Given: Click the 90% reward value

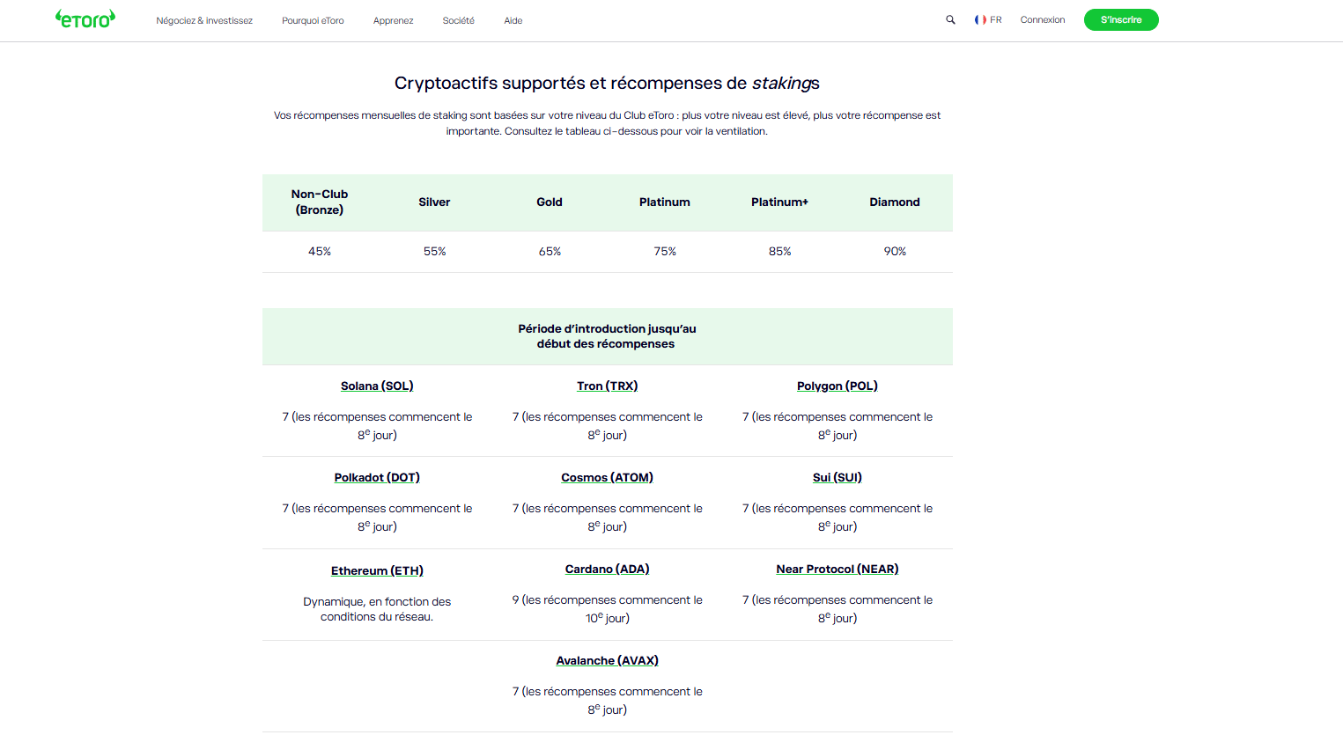Looking at the screenshot, I should point(895,251).
